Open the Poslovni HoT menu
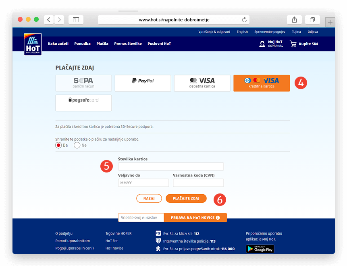The height and width of the screenshot is (266, 347). pyautogui.click(x=159, y=44)
